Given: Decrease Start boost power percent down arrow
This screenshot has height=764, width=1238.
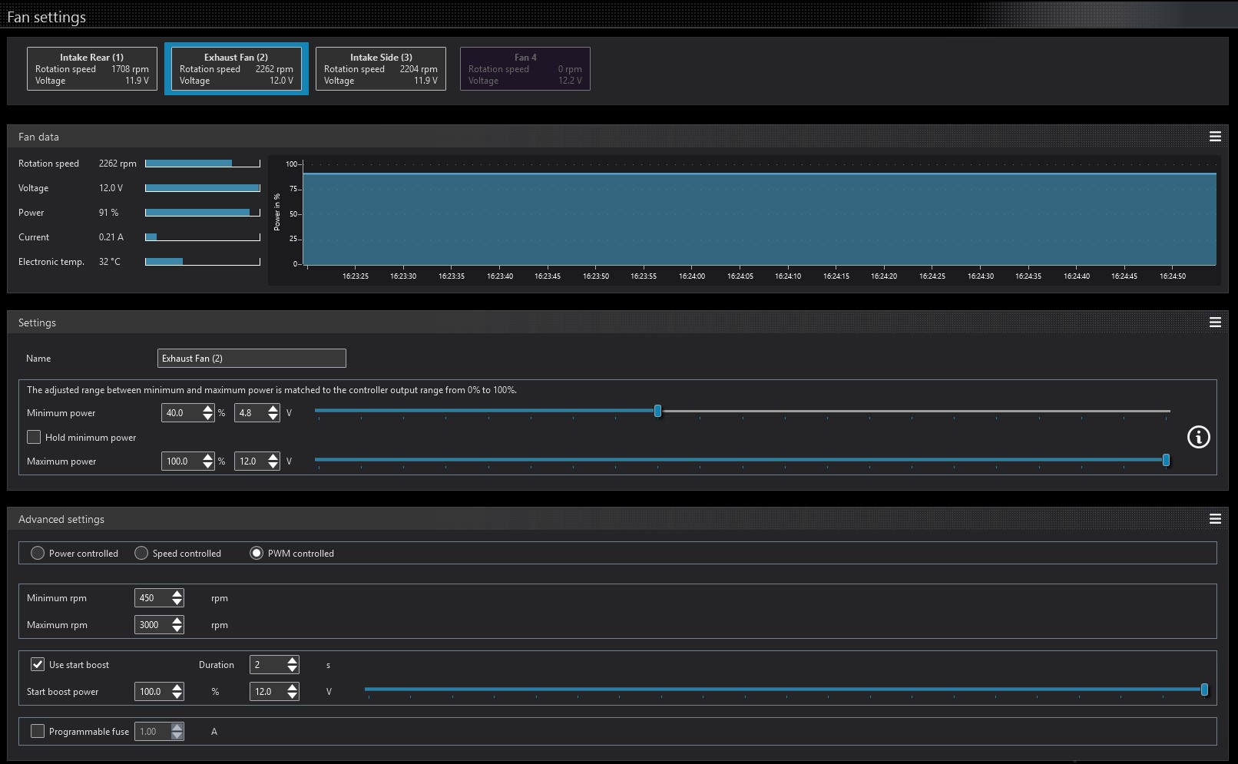Looking at the screenshot, I should 177,696.
